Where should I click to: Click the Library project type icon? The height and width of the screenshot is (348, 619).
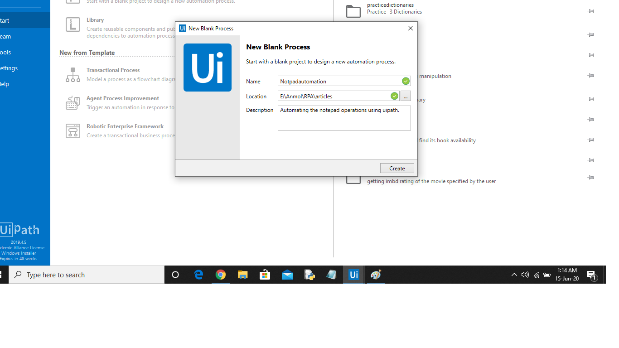coord(73,24)
